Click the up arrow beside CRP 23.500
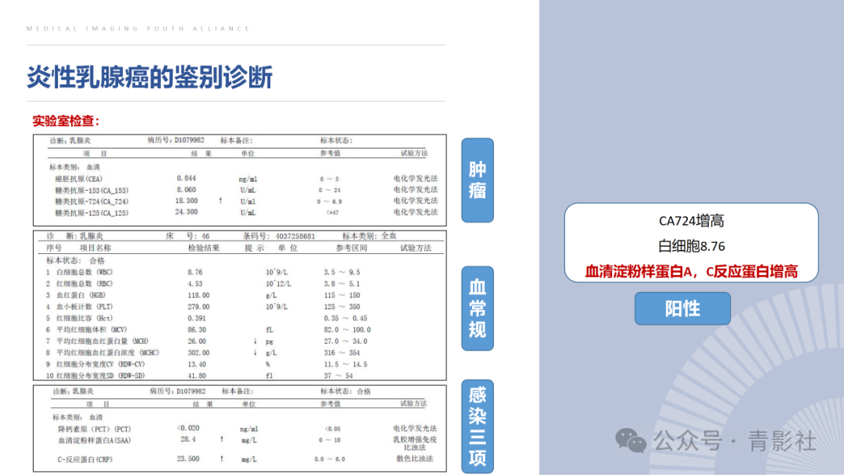The height and width of the screenshot is (475, 844). click(x=221, y=459)
